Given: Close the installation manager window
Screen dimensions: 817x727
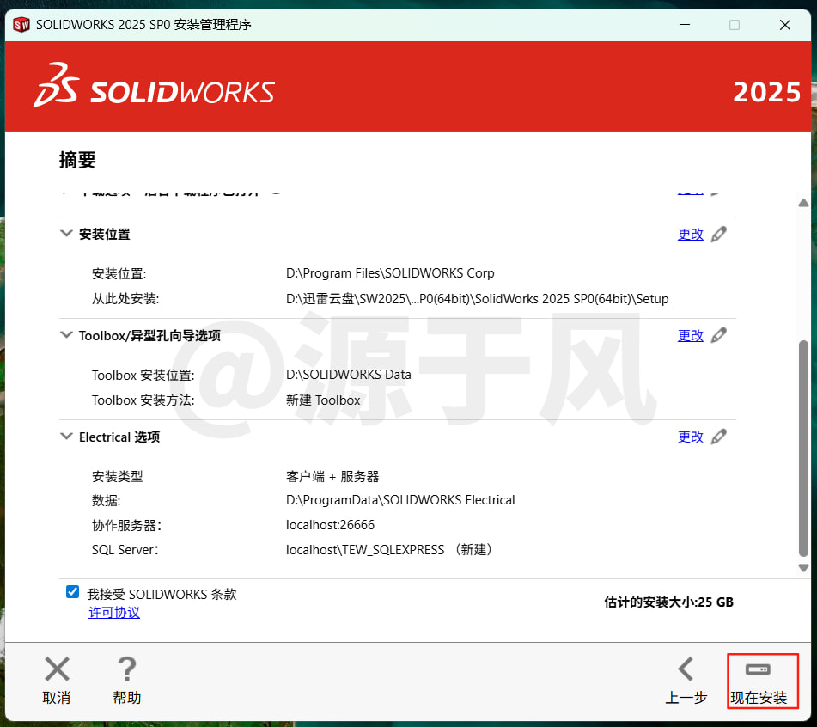Looking at the screenshot, I should [784, 25].
